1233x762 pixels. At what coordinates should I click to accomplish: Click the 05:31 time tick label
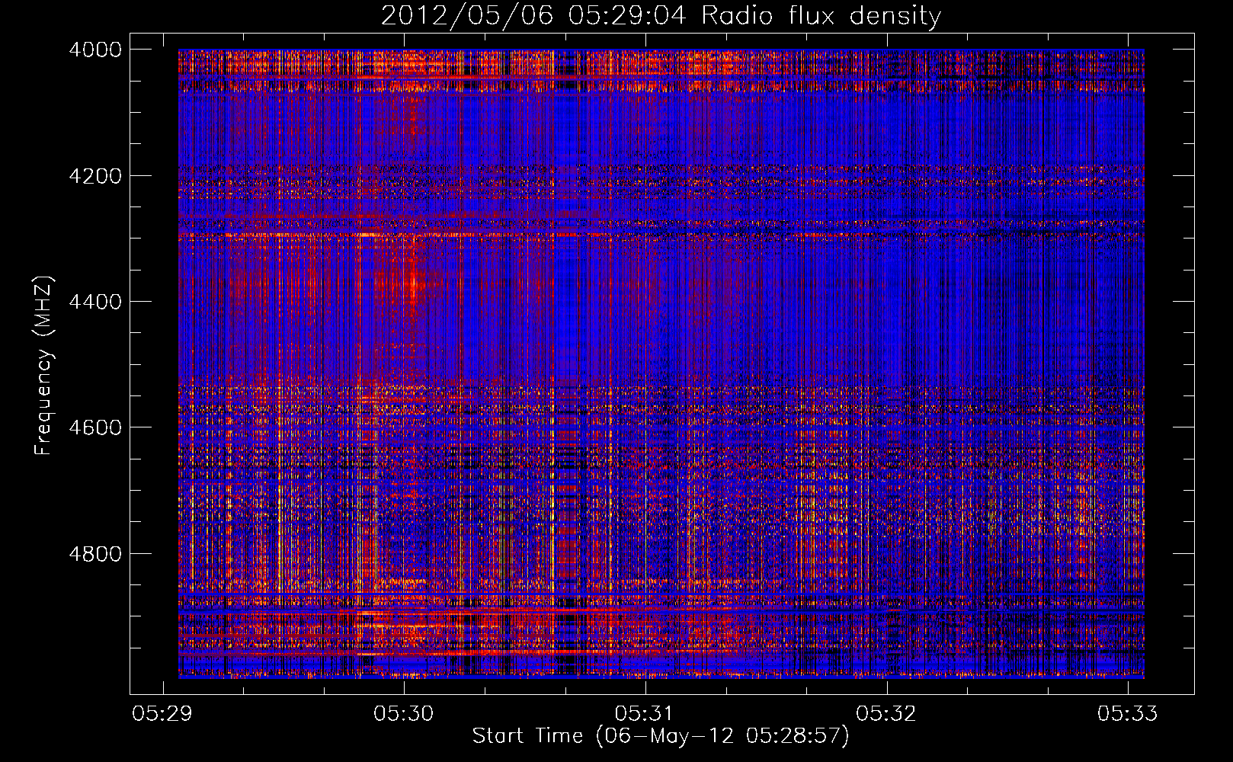point(645,713)
